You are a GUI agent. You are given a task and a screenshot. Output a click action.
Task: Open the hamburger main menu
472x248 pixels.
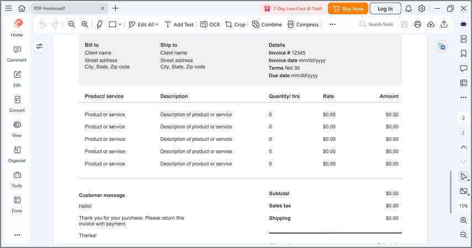pyautogui.click(x=8, y=8)
